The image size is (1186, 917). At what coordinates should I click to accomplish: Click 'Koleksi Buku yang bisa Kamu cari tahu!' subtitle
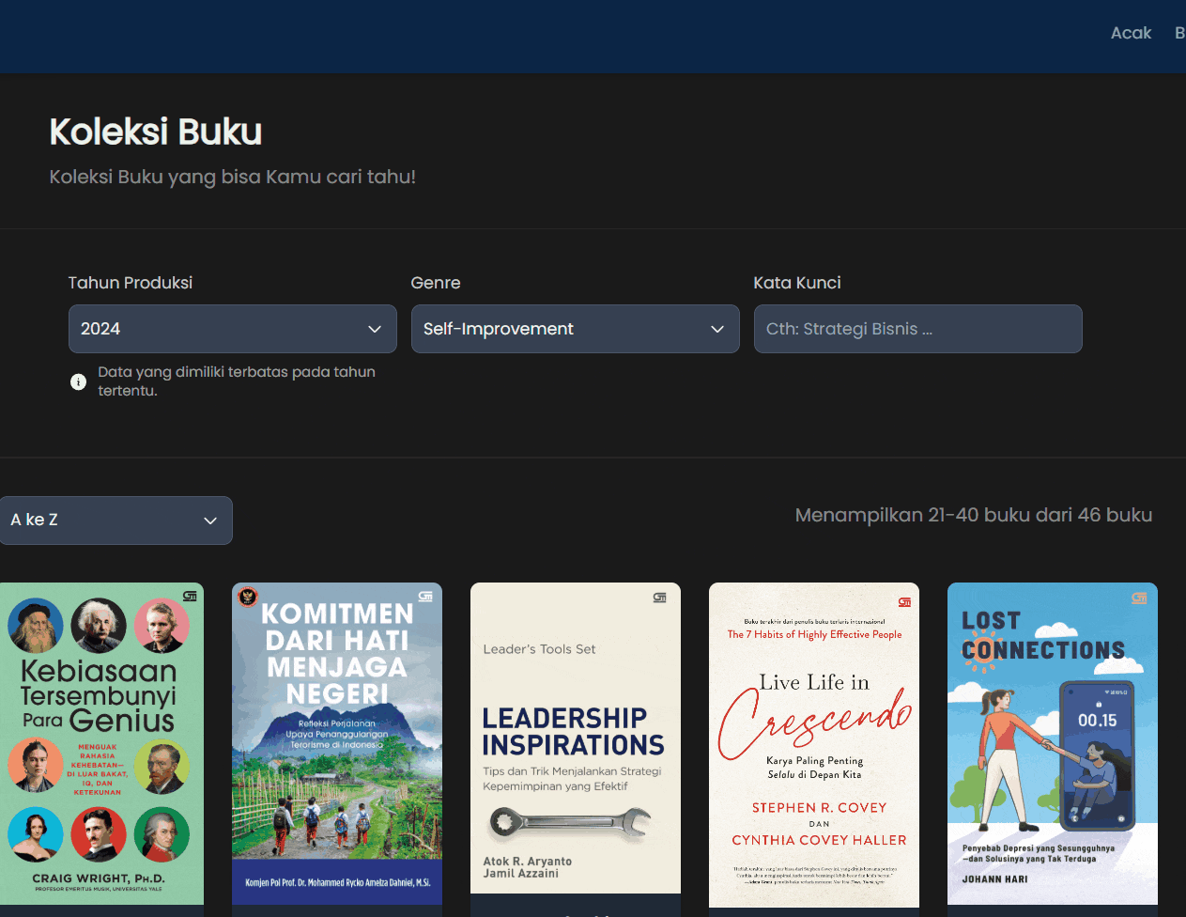[x=233, y=177]
